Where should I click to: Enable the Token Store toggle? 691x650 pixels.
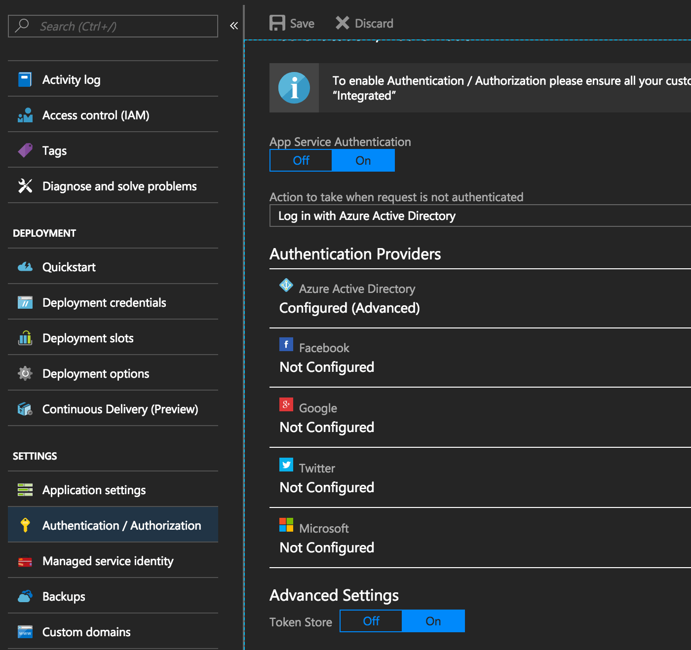pyautogui.click(x=434, y=621)
